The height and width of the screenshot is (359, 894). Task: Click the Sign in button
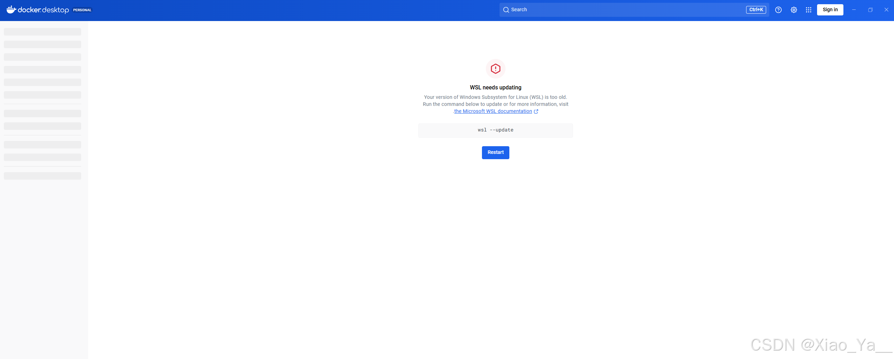pos(830,10)
